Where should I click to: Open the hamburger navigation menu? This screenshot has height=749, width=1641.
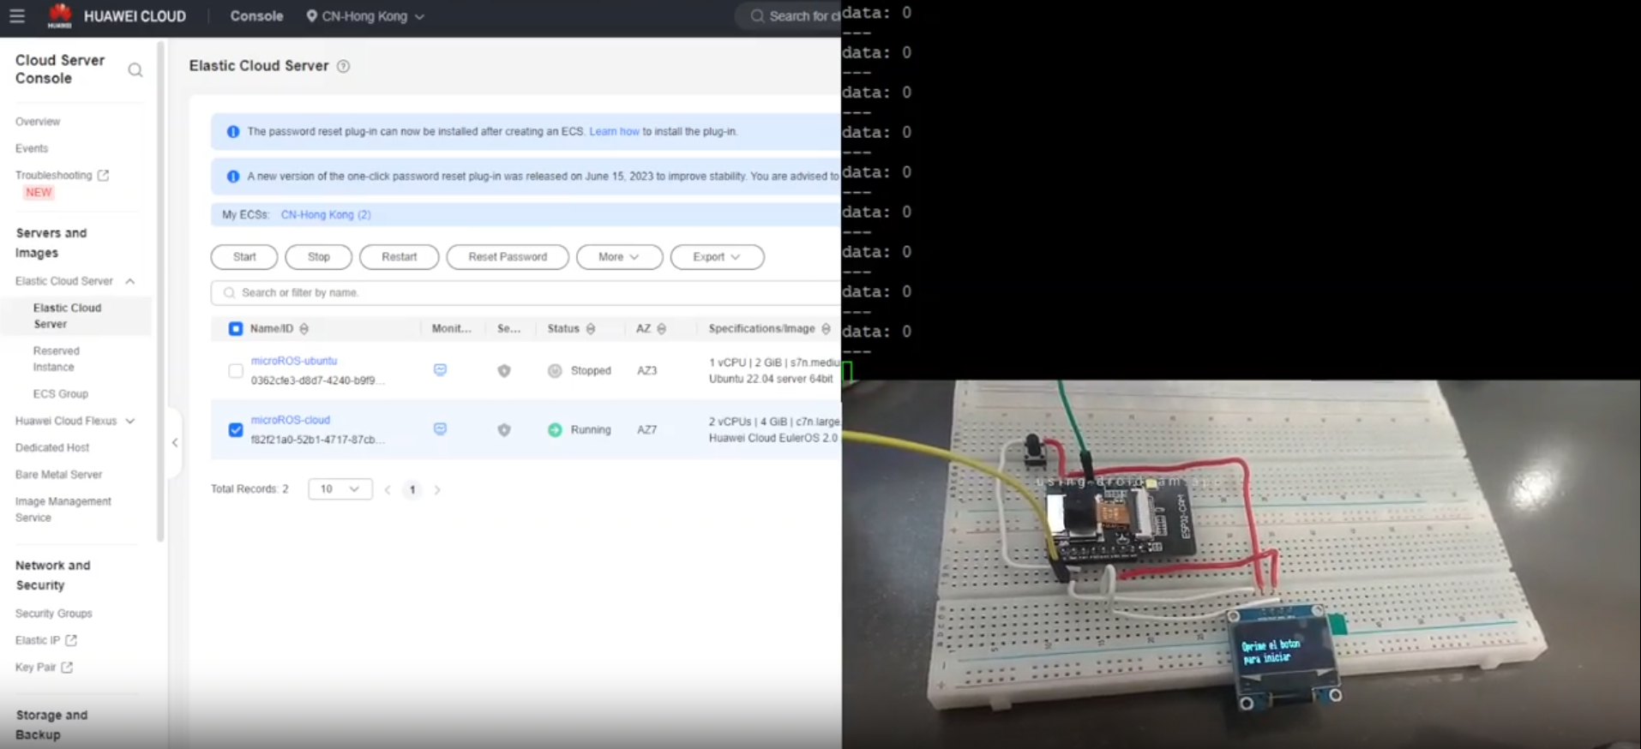pos(17,16)
